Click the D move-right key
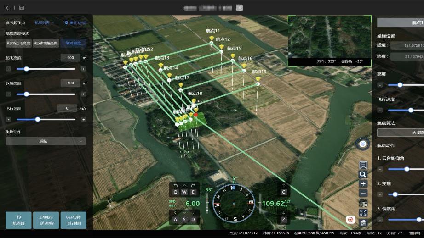Screen dimensions: 424x238 pyautogui.click(x=193, y=219)
